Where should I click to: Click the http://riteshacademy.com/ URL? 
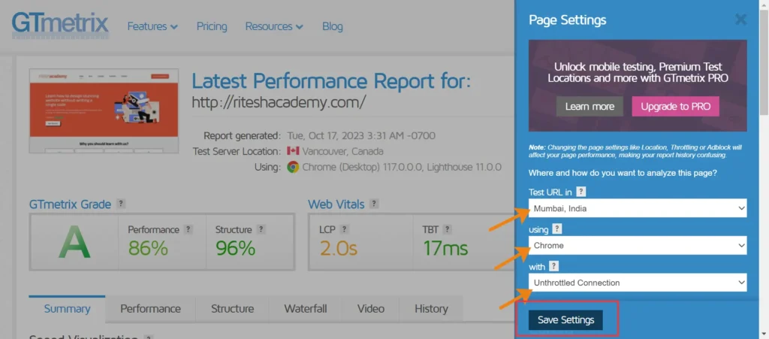[x=279, y=102]
